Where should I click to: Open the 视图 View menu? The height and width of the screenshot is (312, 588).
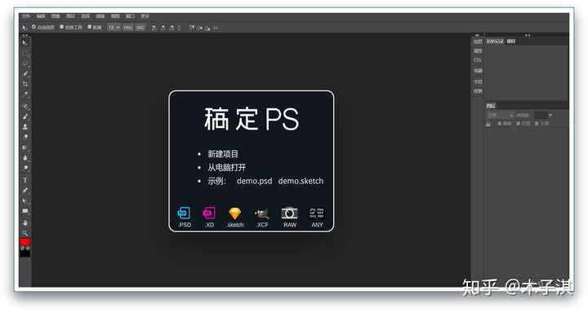(115, 16)
